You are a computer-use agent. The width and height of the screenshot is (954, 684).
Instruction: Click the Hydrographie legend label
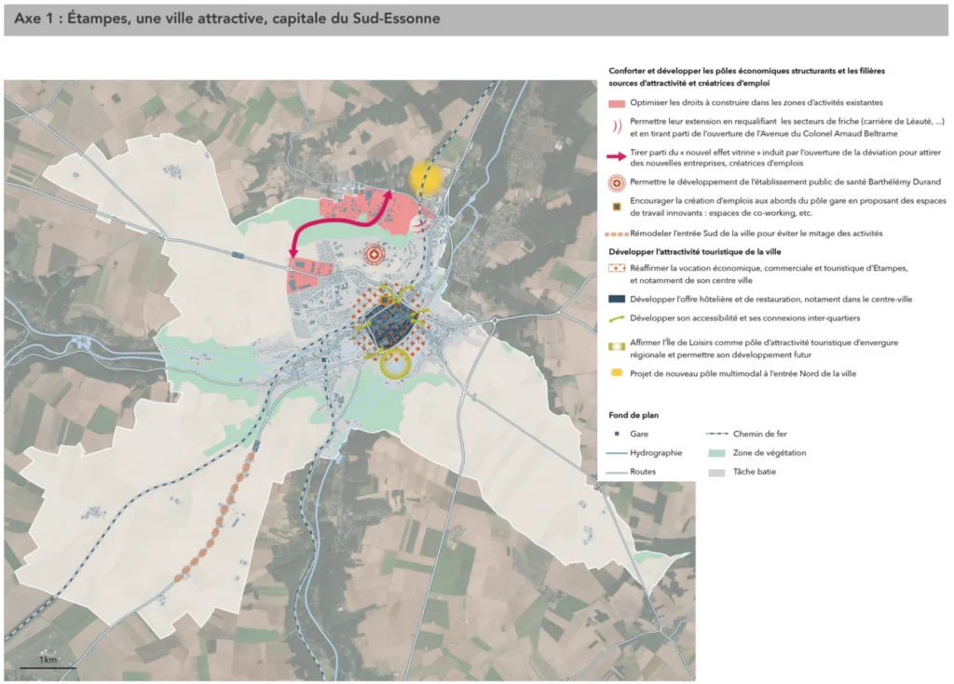coord(656,453)
